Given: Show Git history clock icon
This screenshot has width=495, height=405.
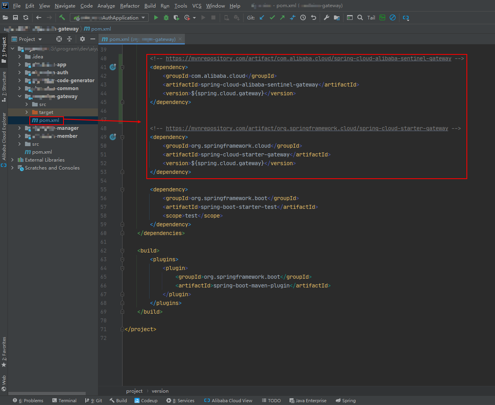Looking at the screenshot, I should pos(303,17).
